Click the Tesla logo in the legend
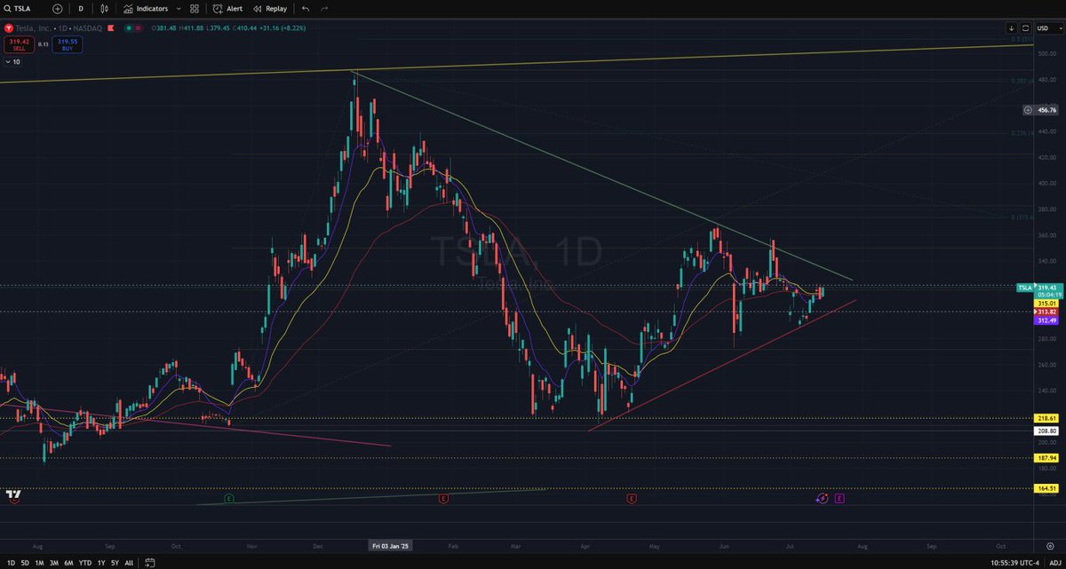Viewport: 1066px width, 569px height. tap(9, 28)
